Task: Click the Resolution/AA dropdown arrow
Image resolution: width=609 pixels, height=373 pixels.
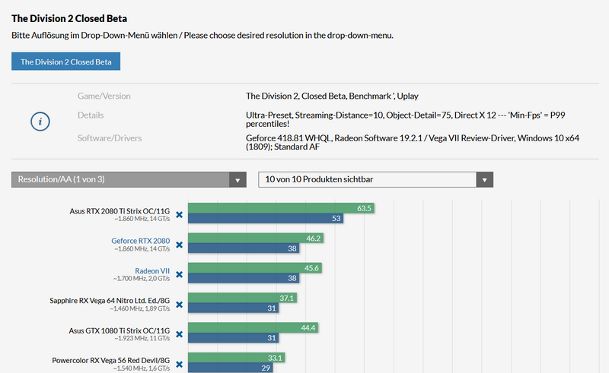Action: [238, 180]
